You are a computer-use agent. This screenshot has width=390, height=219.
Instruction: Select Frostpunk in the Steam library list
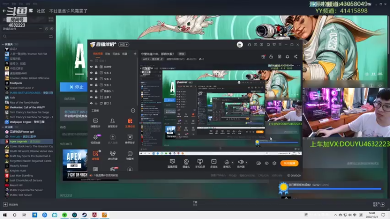(16, 83)
